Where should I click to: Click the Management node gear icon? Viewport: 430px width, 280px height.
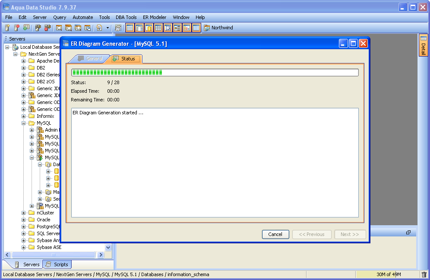pyautogui.click(x=48, y=192)
